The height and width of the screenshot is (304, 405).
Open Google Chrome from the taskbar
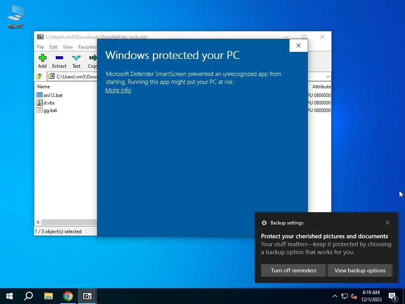[x=68, y=296]
